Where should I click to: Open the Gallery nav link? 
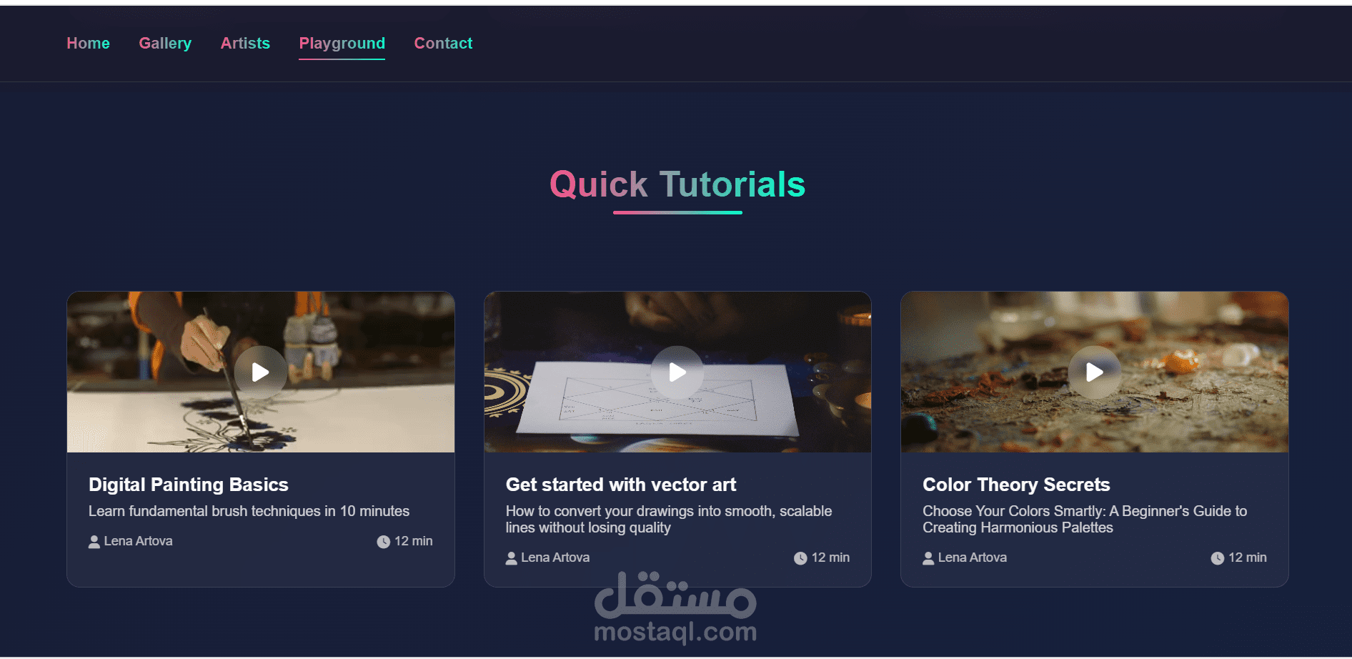tap(165, 44)
